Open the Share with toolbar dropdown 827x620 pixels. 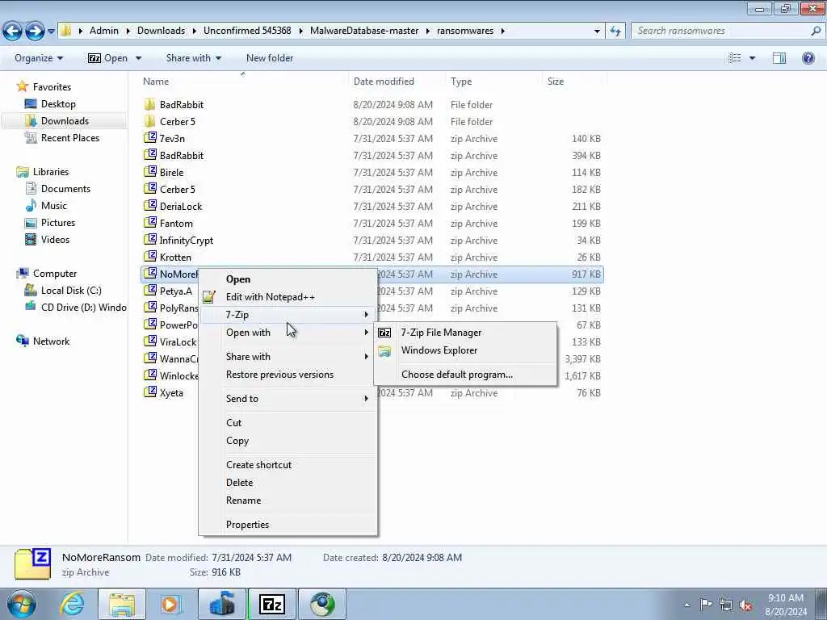click(194, 58)
